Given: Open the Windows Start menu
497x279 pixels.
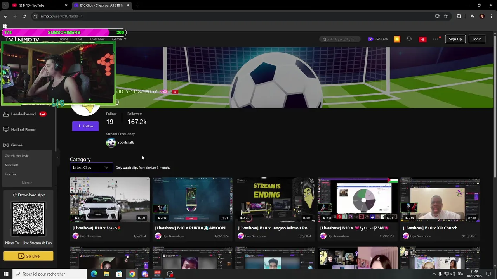Looking at the screenshot, I should (6, 274).
